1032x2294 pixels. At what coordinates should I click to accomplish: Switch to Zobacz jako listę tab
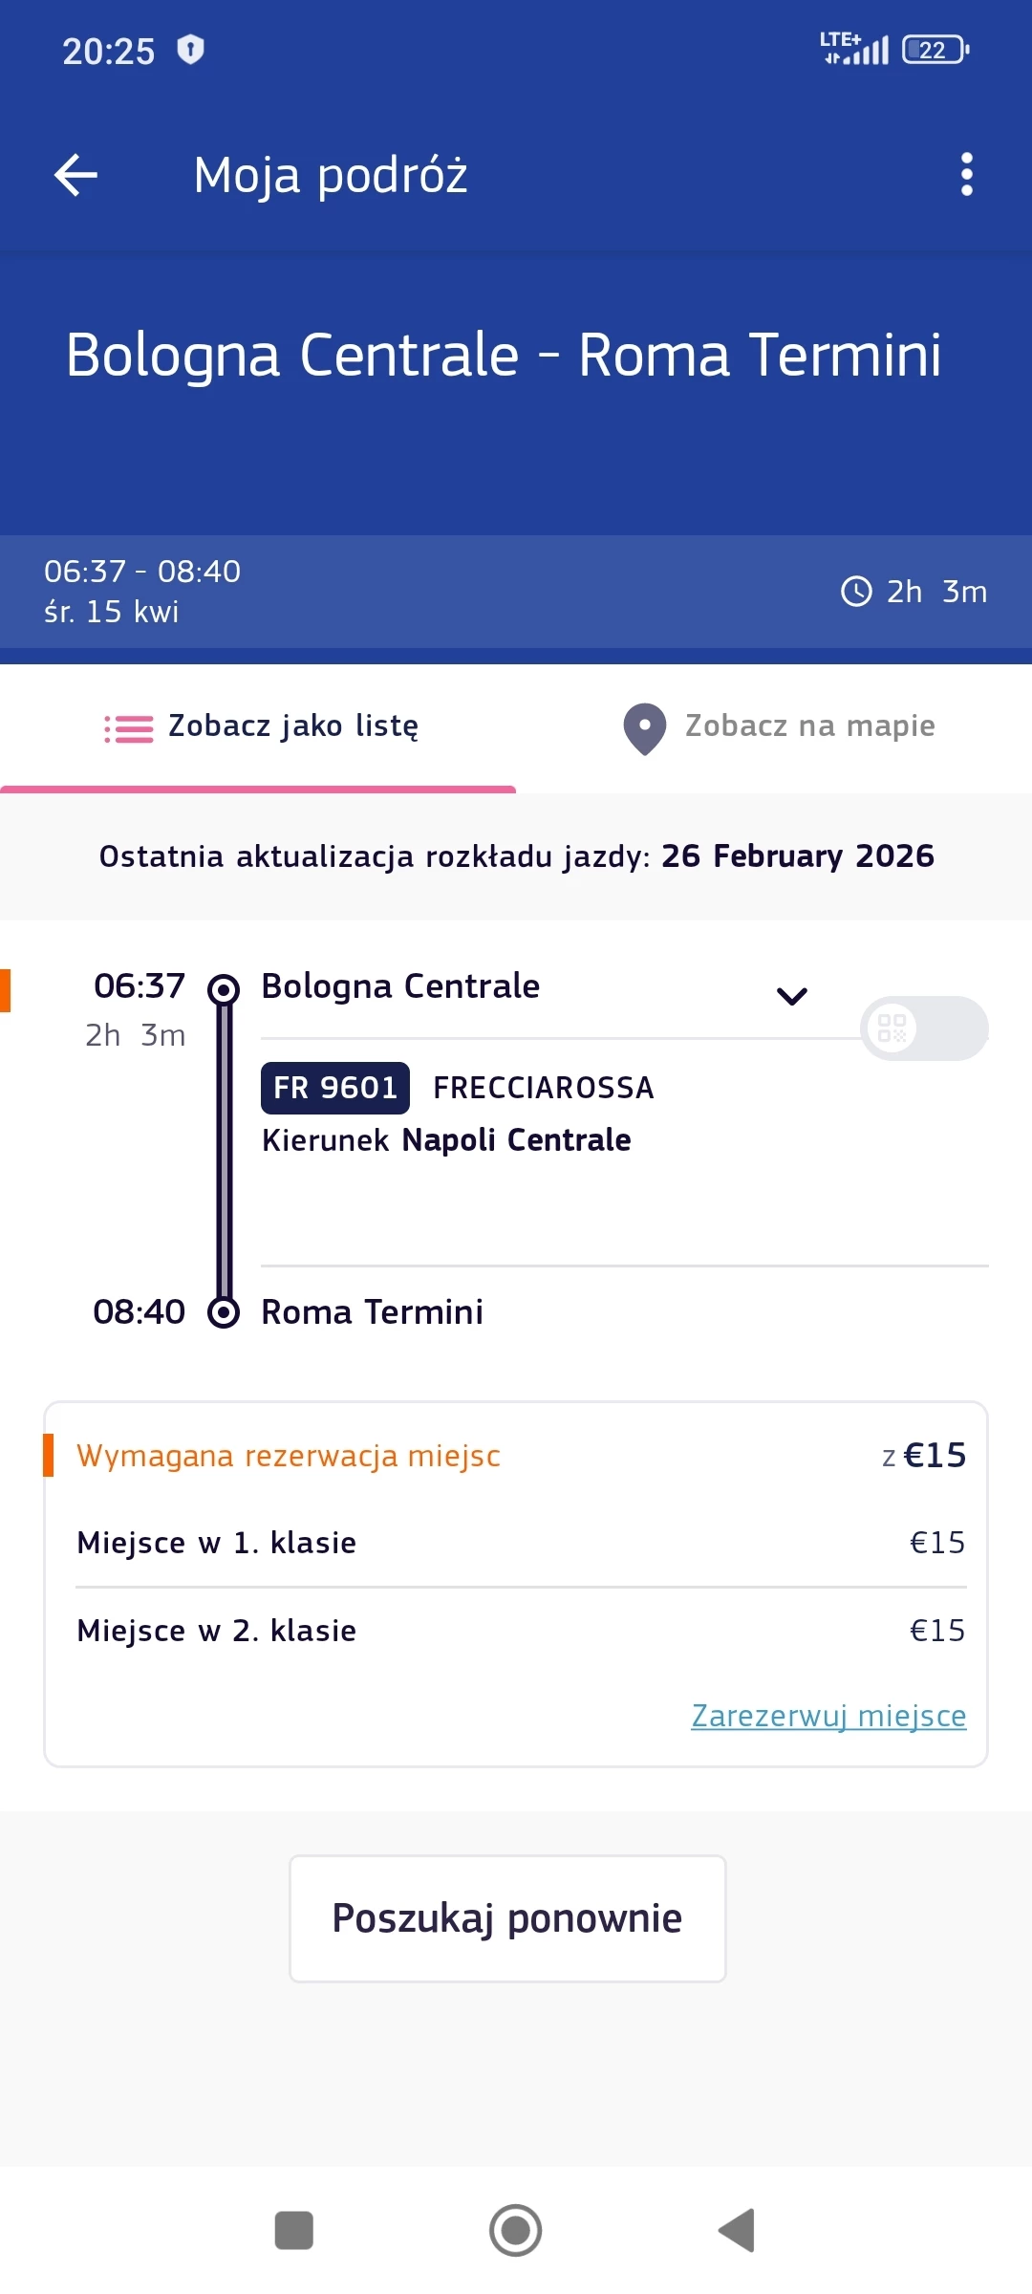[292, 726]
